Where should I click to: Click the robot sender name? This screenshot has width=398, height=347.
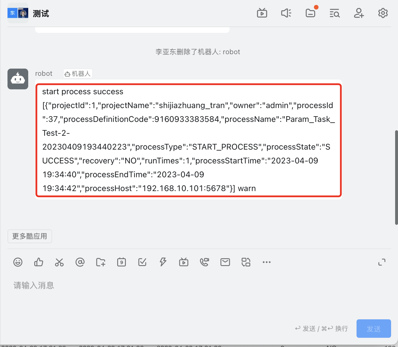(44, 73)
